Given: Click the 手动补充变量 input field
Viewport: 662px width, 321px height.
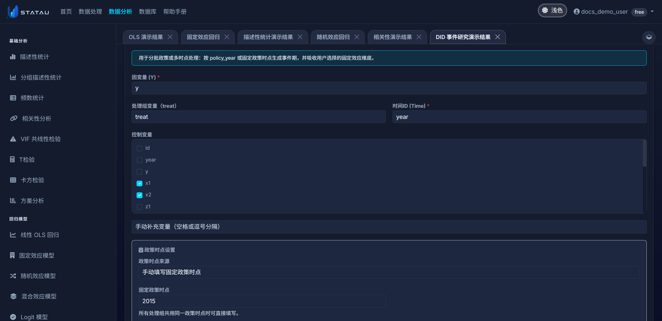Looking at the screenshot, I should [389, 227].
